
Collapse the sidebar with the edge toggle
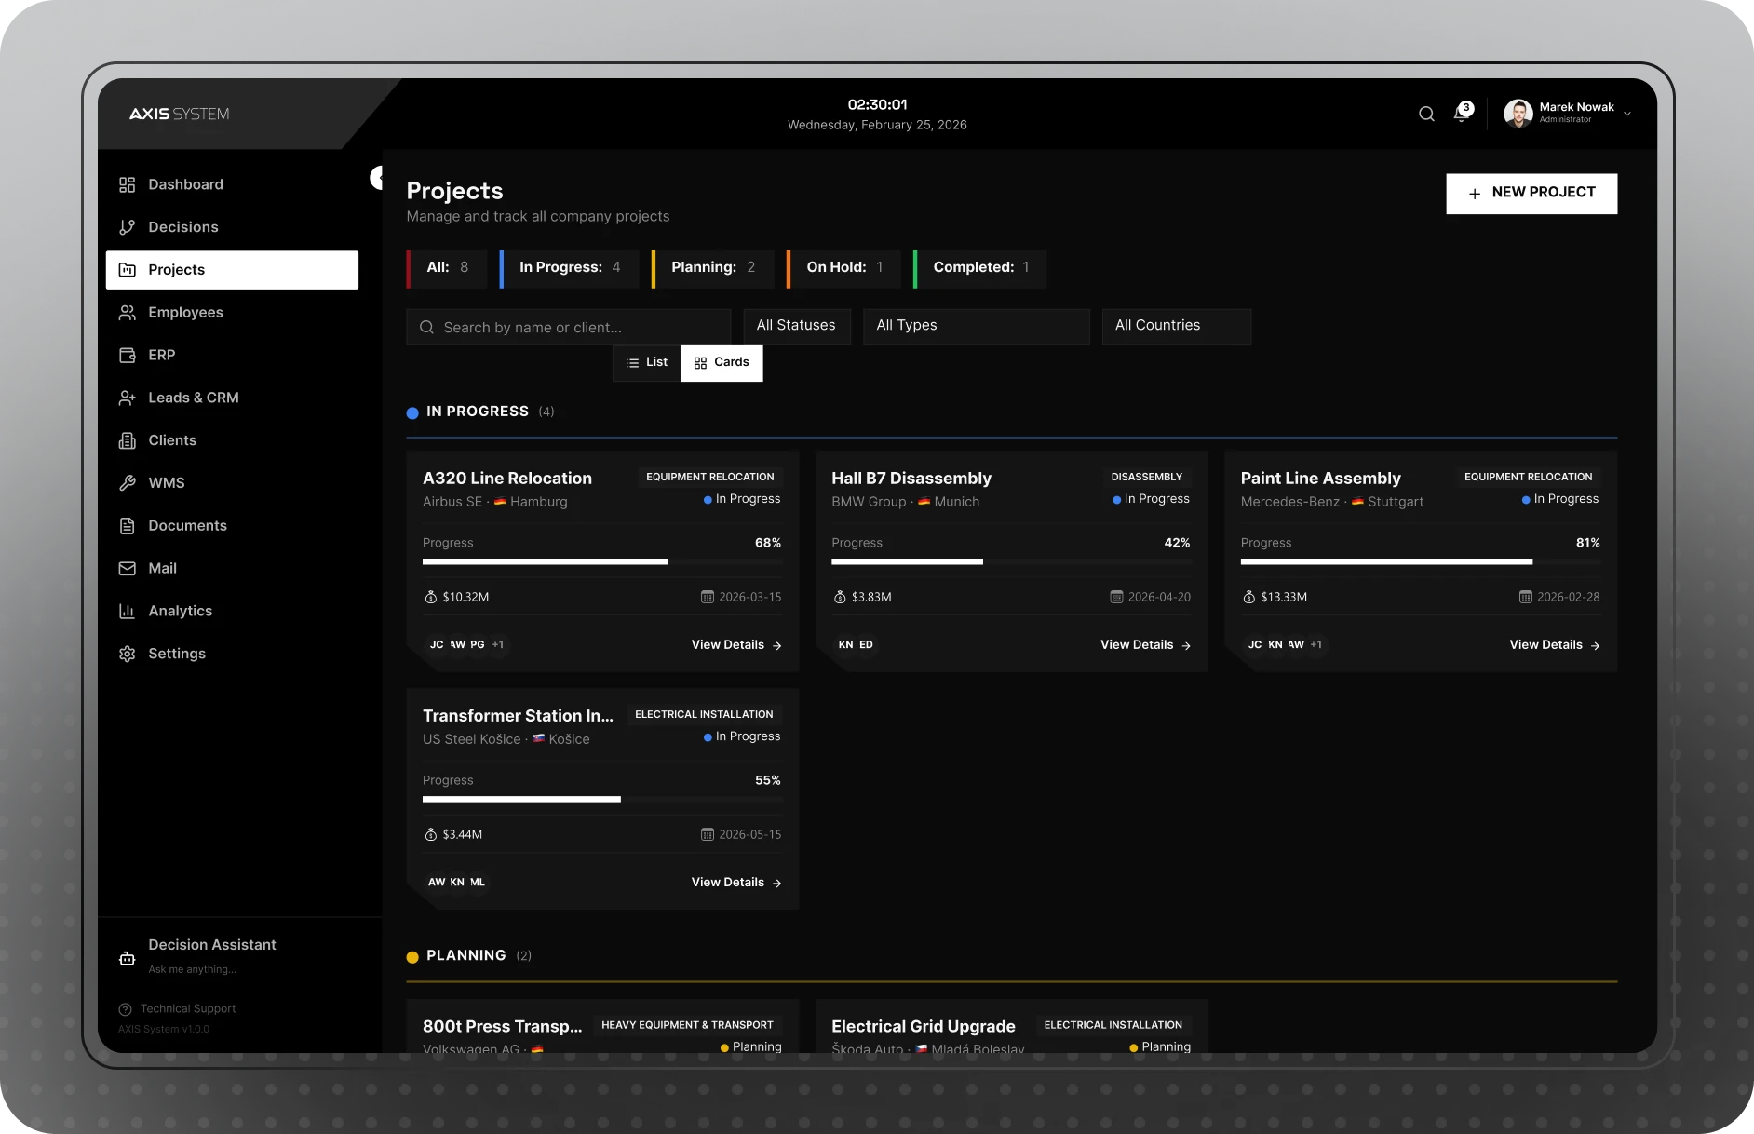click(x=377, y=178)
